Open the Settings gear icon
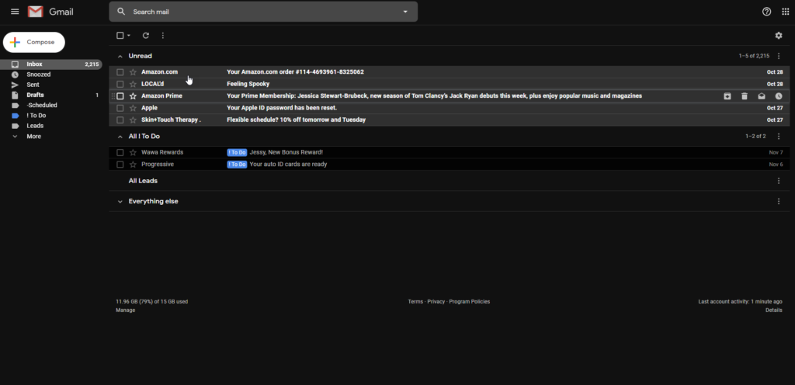 pyautogui.click(x=779, y=36)
